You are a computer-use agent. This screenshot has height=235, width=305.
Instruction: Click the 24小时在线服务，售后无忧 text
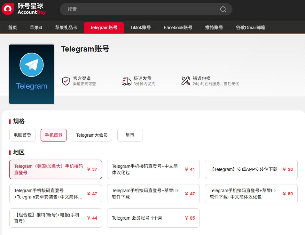point(216,84)
